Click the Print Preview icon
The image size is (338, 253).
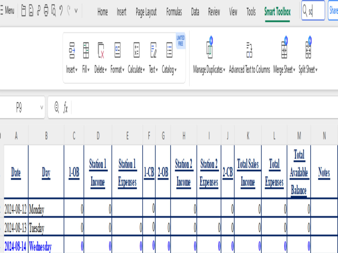[53, 10]
